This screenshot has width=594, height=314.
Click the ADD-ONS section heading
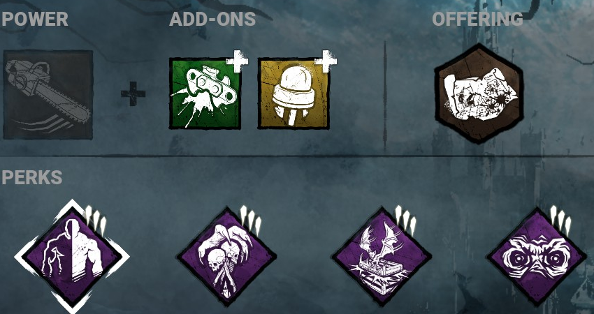click(212, 20)
